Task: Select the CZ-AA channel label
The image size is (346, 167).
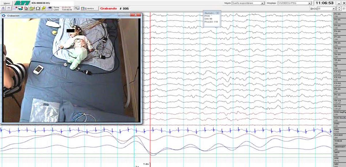Action: point(339,78)
